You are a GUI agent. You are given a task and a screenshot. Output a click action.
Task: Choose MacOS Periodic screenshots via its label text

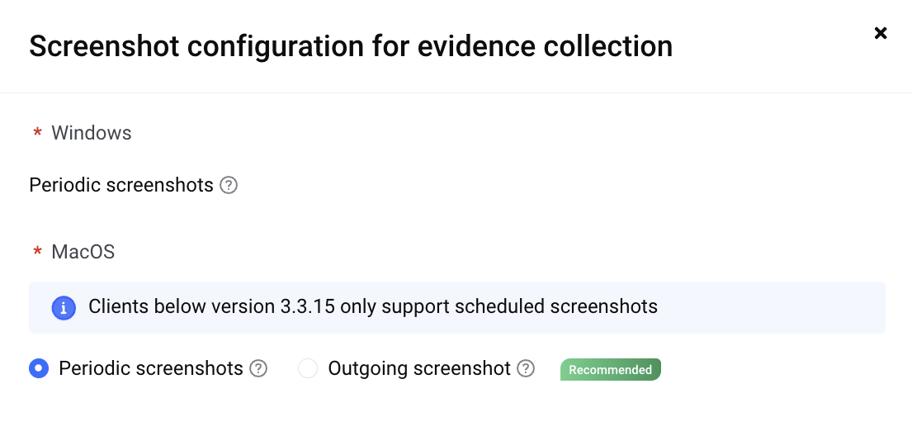[151, 368]
